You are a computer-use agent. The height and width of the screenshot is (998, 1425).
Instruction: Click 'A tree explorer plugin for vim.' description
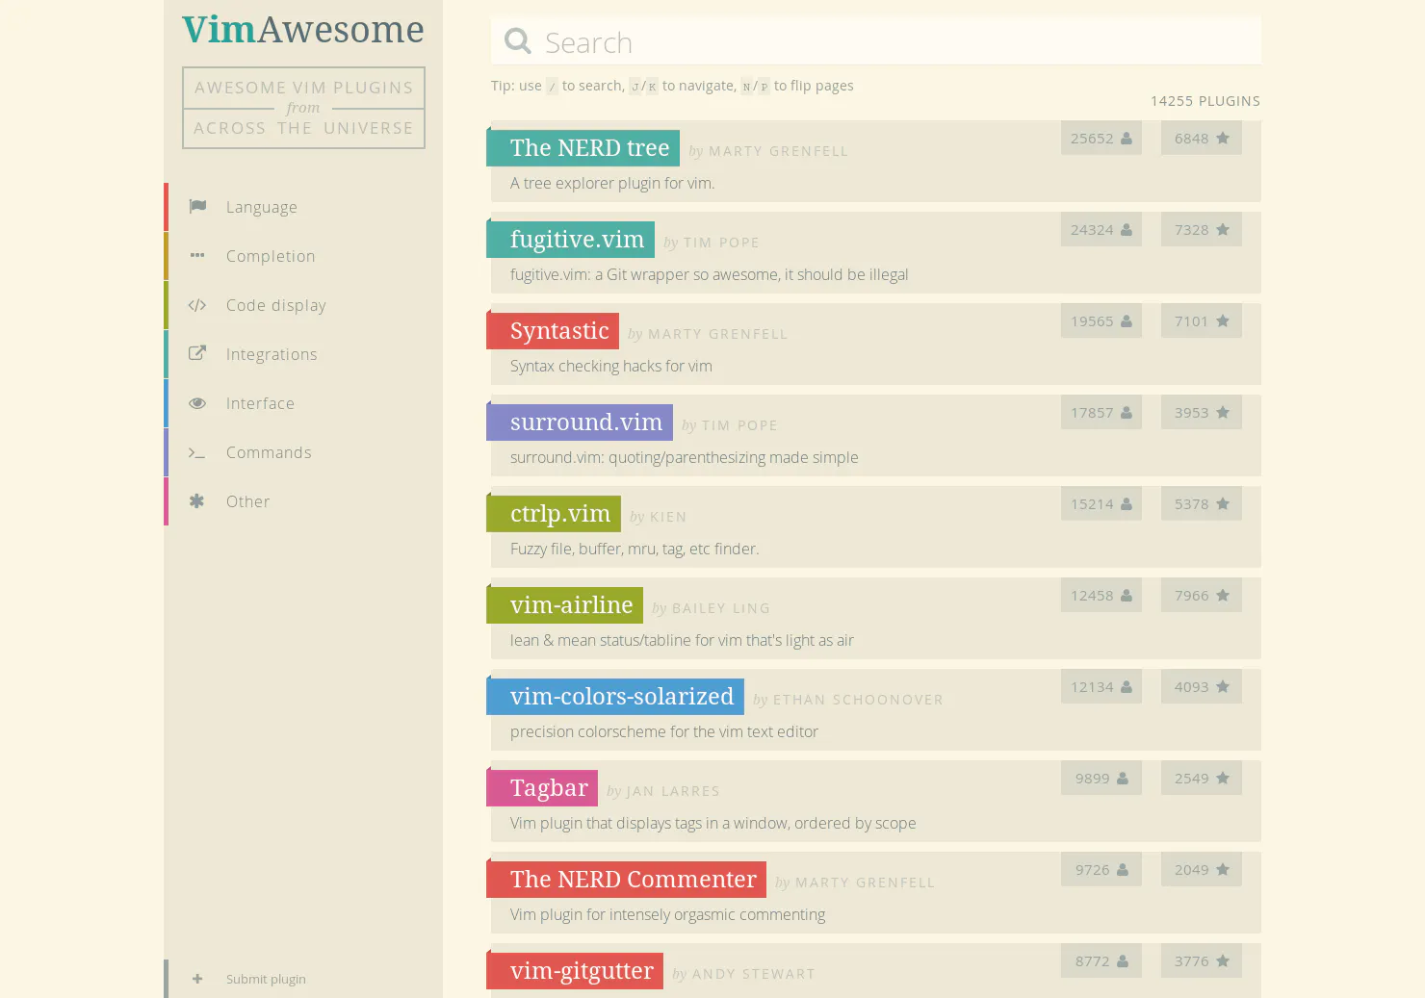click(x=612, y=183)
